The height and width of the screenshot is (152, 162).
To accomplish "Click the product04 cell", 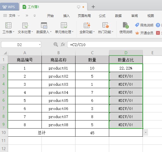I will tap(58, 92).
